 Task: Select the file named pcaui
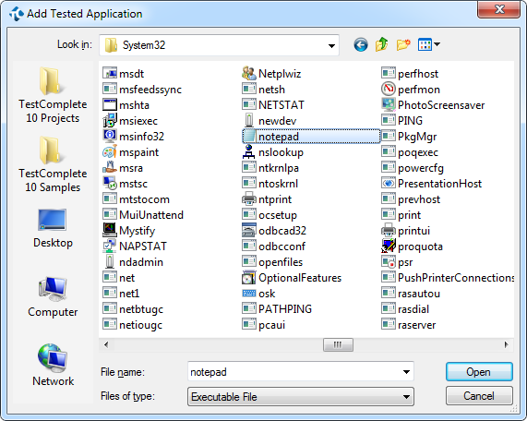click(x=264, y=325)
